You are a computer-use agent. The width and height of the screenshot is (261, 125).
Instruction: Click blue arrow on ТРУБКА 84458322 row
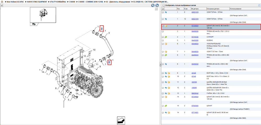166,64
